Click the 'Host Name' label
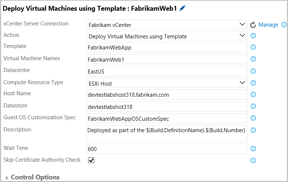 coord(17,93)
